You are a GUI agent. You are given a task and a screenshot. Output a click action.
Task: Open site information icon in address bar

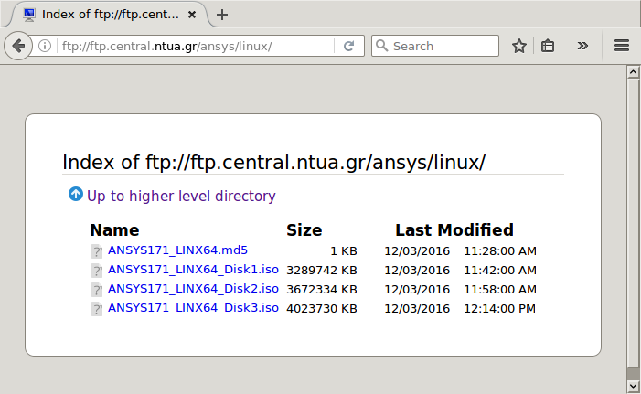(x=45, y=46)
